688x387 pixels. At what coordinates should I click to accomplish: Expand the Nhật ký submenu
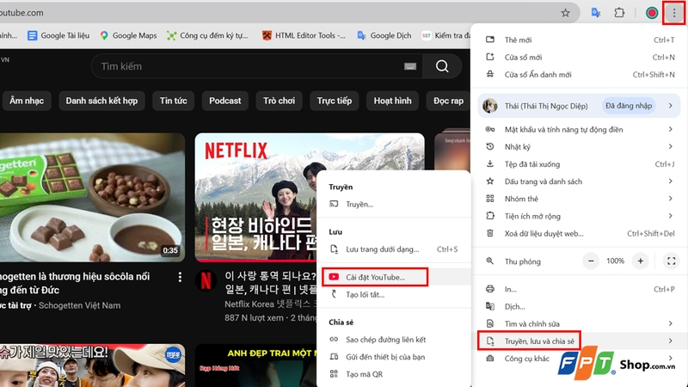point(579,146)
